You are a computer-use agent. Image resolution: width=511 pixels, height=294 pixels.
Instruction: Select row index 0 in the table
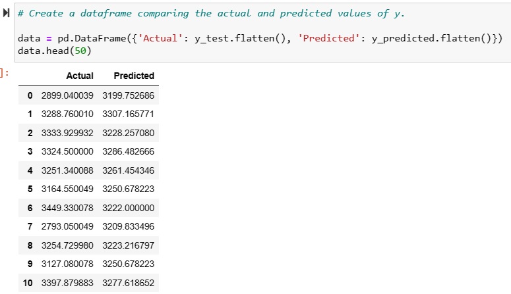click(x=30, y=96)
